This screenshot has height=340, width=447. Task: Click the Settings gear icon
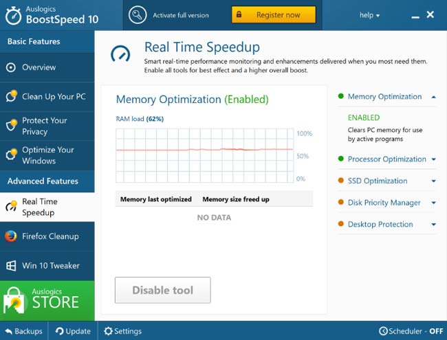(x=108, y=331)
